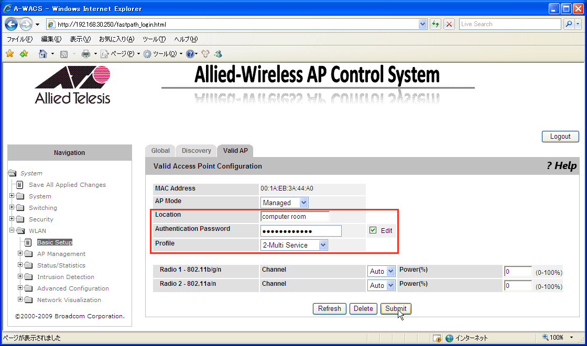Open Radio 1 Channel dropdown
Image resolution: width=587 pixels, height=346 pixels.
pos(381,271)
